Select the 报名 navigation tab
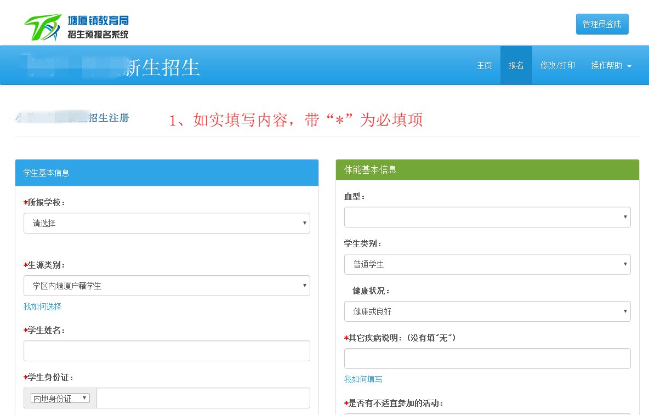 pos(516,65)
